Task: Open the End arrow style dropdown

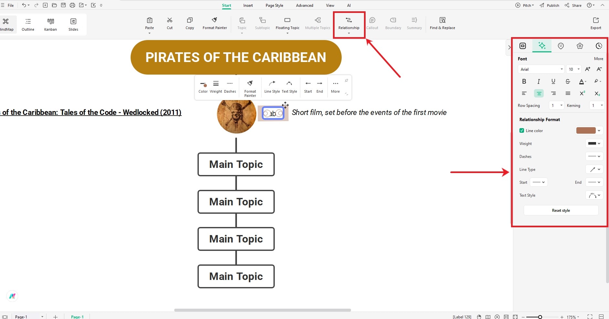Action: 594,182
